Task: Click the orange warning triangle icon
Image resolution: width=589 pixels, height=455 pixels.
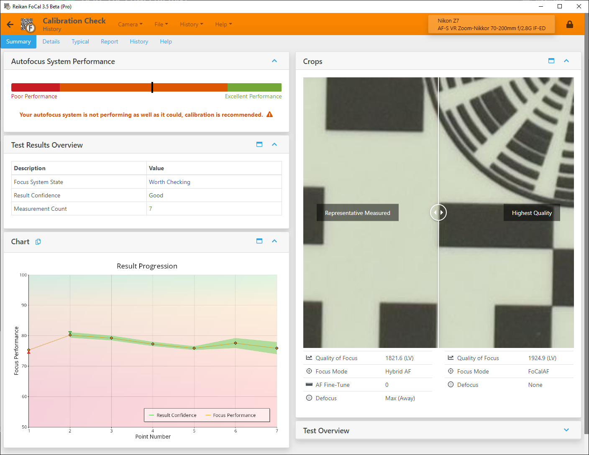Action: coord(270,115)
